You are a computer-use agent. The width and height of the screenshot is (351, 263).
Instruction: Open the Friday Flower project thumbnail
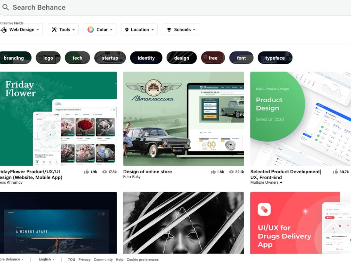click(58, 119)
